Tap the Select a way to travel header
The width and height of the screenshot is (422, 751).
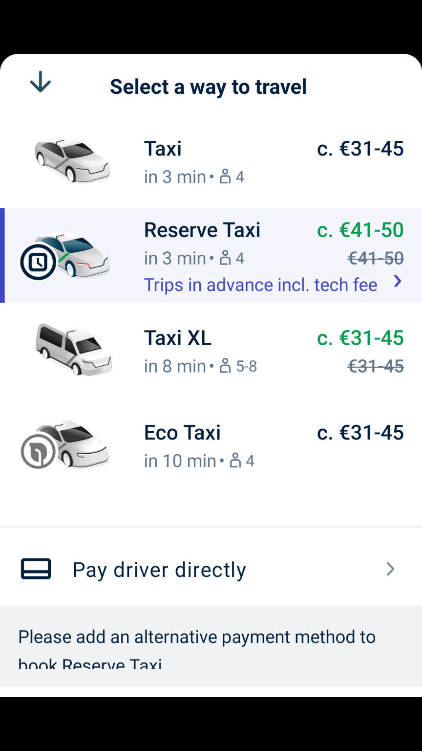[x=209, y=87]
